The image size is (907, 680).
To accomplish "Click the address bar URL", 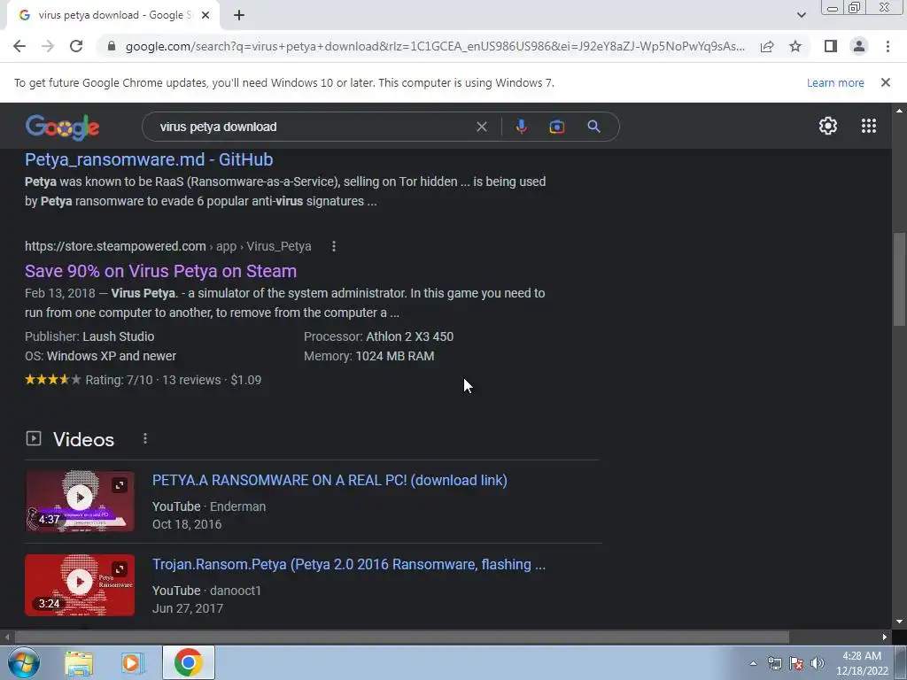I will pyautogui.click(x=435, y=46).
